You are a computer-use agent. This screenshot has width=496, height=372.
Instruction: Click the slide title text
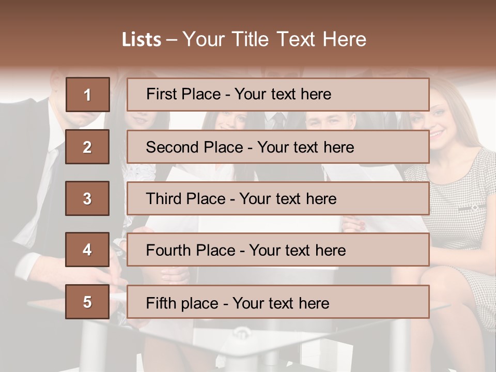click(x=244, y=39)
